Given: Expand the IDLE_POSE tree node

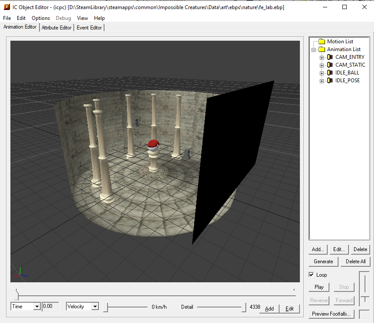Looking at the screenshot, I should pos(322,81).
